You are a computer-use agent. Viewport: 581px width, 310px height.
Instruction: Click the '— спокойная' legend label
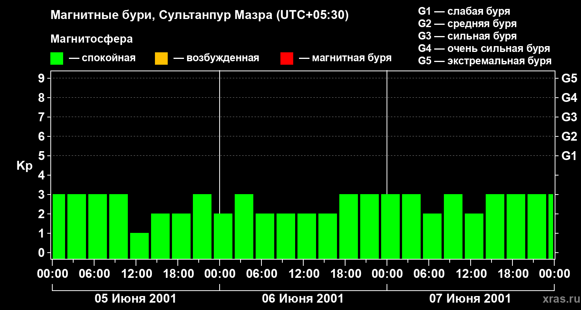102,58
